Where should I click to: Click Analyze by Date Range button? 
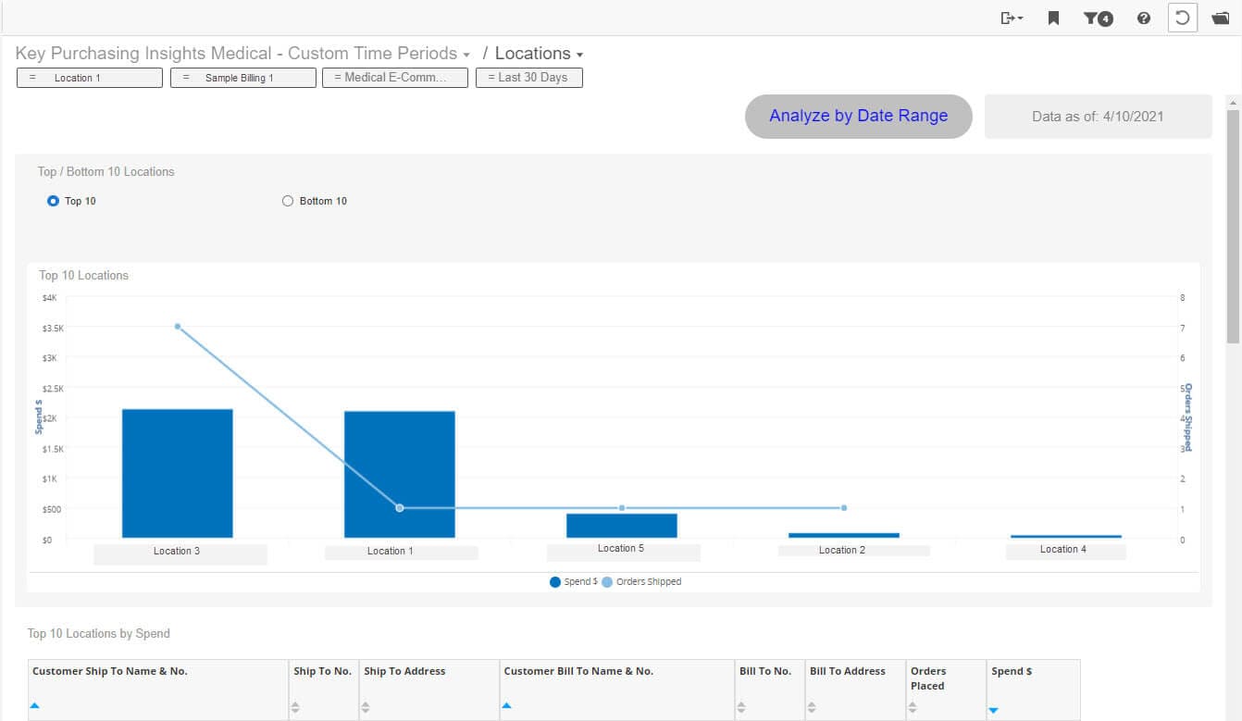coord(858,116)
